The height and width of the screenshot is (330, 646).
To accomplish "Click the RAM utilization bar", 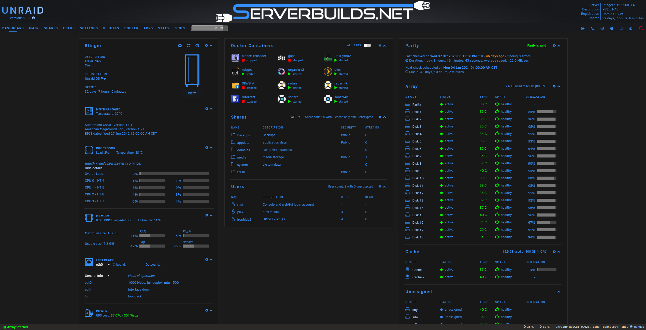I will [x=152, y=236].
